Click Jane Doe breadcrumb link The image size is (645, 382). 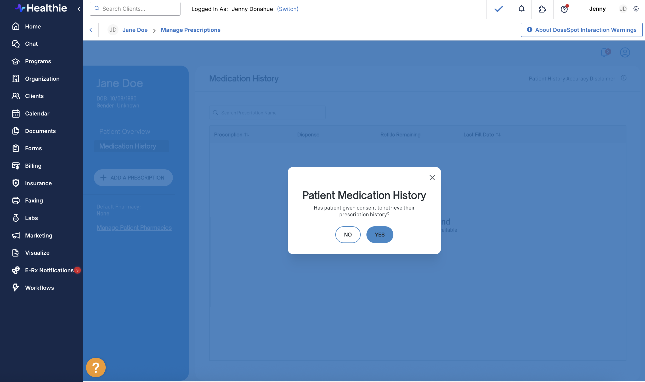135,30
